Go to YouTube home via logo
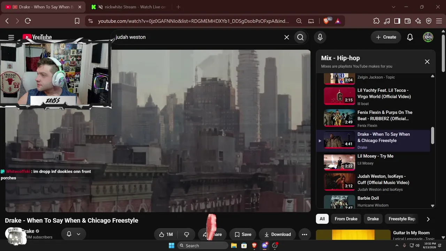 (37, 37)
